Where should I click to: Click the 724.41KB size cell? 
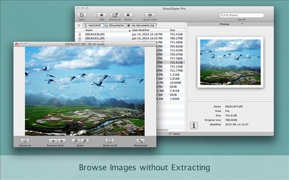[x=176, y=34]
